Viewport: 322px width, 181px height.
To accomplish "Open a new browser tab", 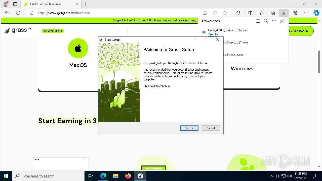I will click(x=86, y=4).
